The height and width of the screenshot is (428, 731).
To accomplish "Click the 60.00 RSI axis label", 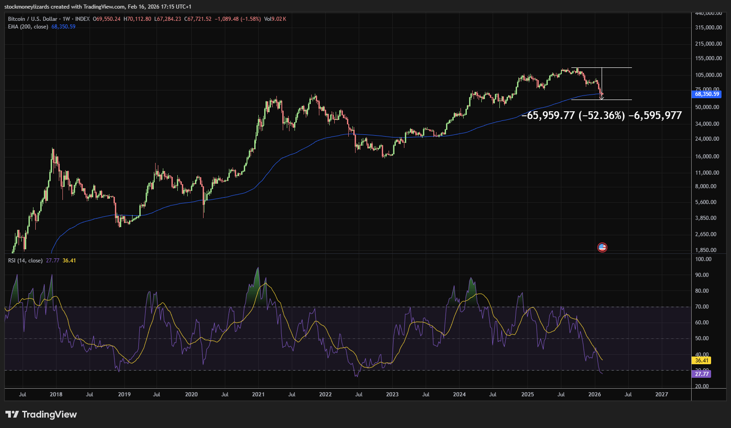I will [x=702, y=323].
